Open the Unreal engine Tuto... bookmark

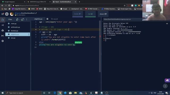click(x=125, y=9)
